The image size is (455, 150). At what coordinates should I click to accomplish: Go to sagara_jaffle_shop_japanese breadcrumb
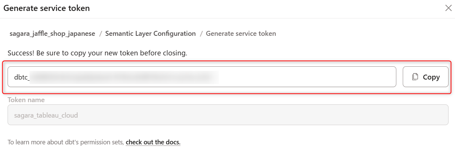click(x=53, y=34)
